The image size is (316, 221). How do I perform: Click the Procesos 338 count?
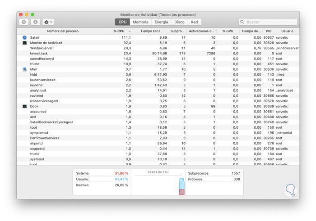coord(237,179)
